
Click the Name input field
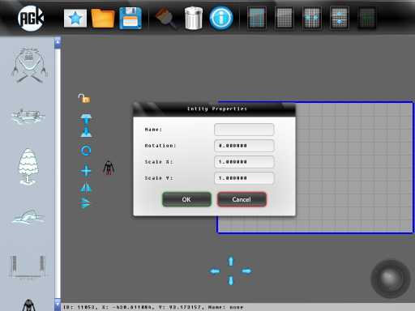click(x=244, y=130)
